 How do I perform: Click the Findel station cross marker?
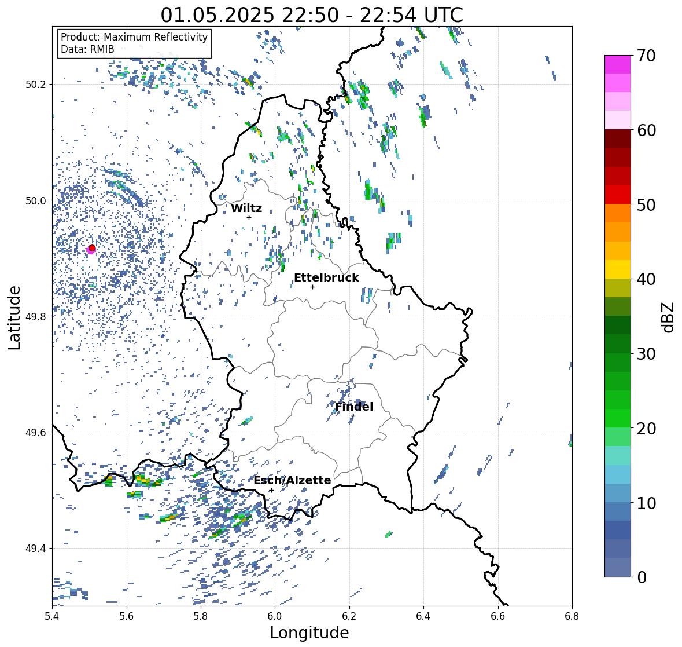coord(353,416)
